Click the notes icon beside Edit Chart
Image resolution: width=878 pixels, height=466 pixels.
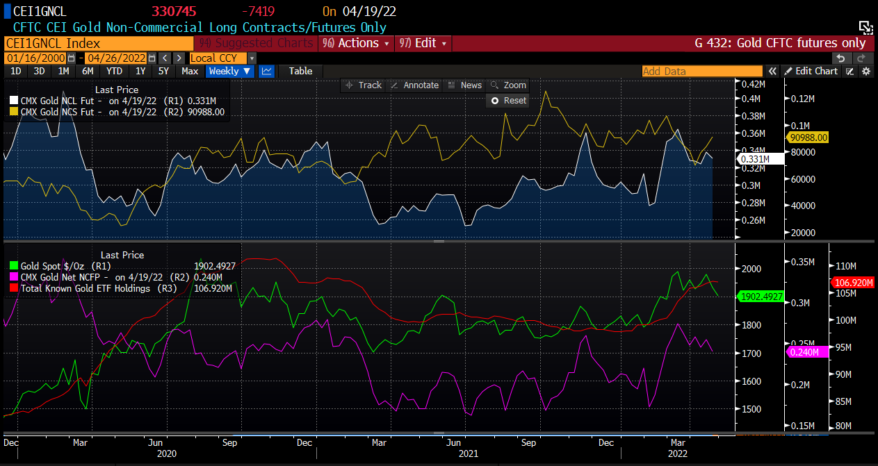(849, 71)
